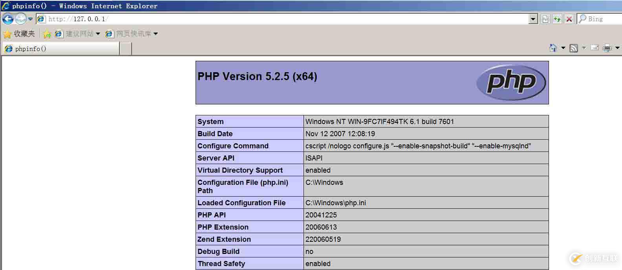Click the 'PHP Version 5.2.5 (x64)' heading

(257, 77)
